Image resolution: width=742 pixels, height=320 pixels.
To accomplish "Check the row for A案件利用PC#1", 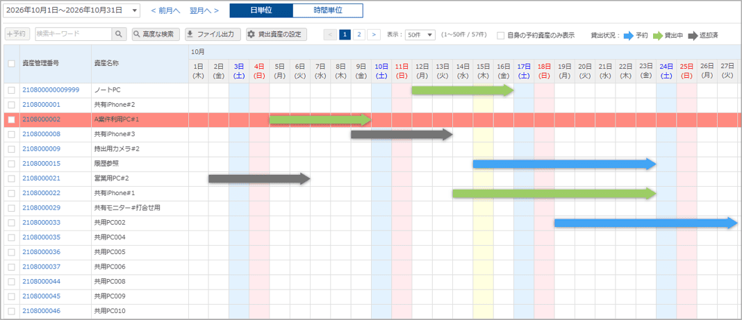I will [11, 119].
